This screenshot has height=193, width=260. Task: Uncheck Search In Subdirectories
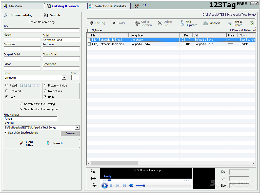6,132
